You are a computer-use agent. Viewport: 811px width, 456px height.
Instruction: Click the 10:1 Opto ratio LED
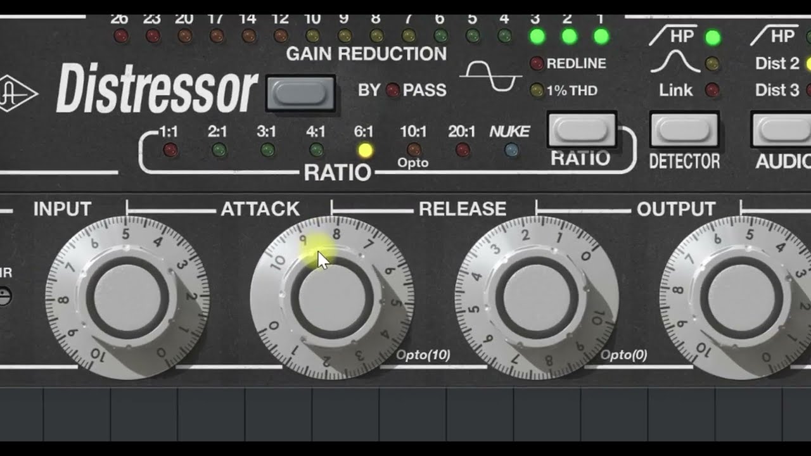click(414, 150)
